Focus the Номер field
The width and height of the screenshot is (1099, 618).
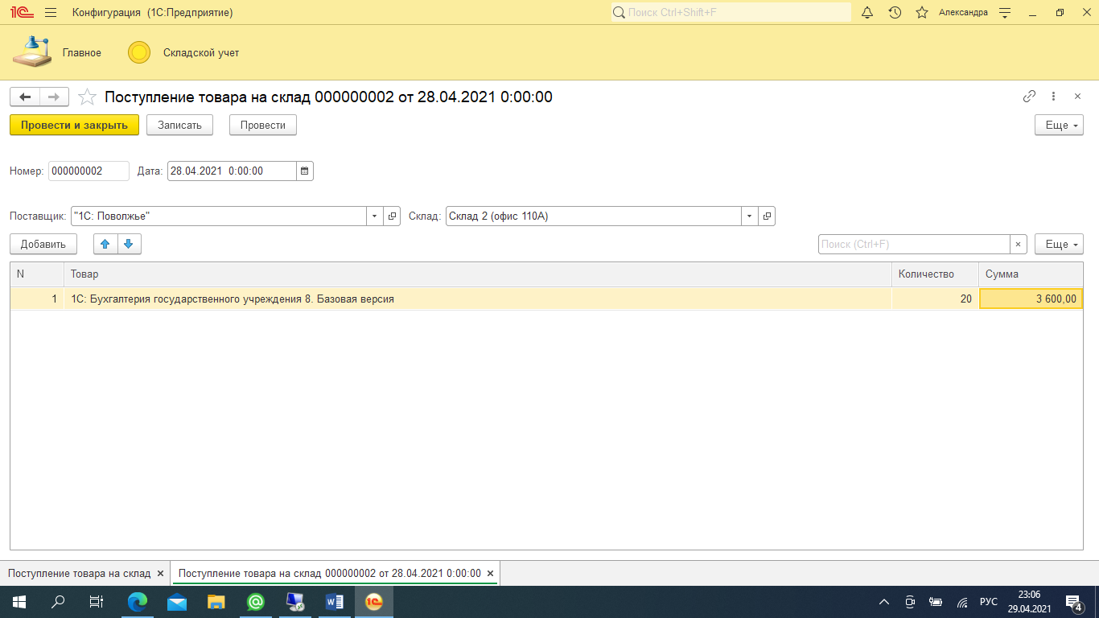(88, 171)
